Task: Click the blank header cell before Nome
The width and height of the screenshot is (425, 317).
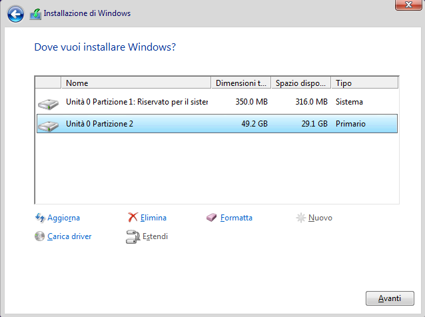Action: (x=48, y=83)
